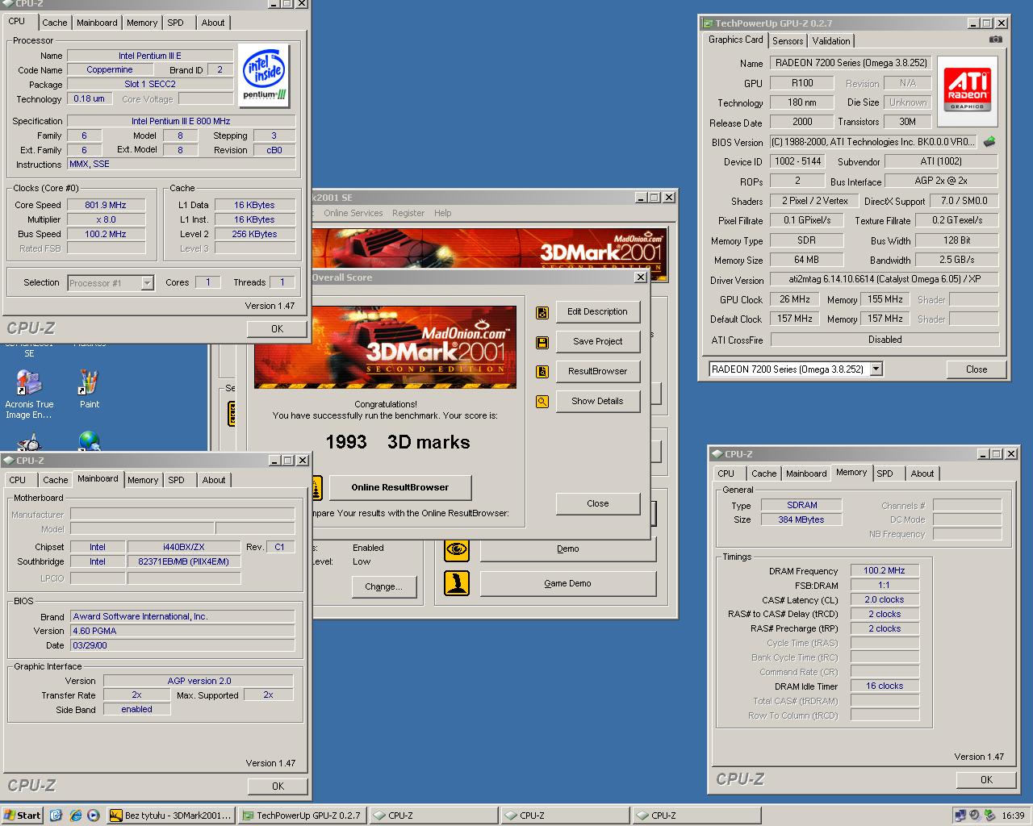Image resolution: width=1033 pixels, height=826 pixels.
Task: Click the GPU-Z BIOS save chip icon
Action: pos(989,142)
